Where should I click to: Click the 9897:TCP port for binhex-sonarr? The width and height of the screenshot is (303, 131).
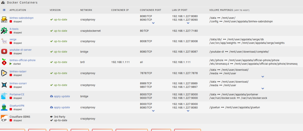point(146,87)
